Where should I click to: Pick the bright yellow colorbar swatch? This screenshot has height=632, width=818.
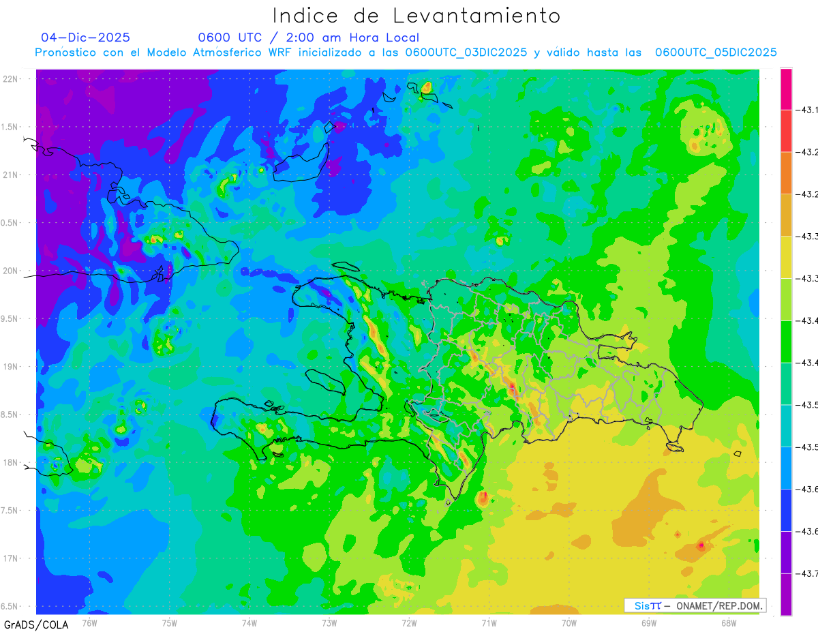pyautogui.click(x=786, y=257)
